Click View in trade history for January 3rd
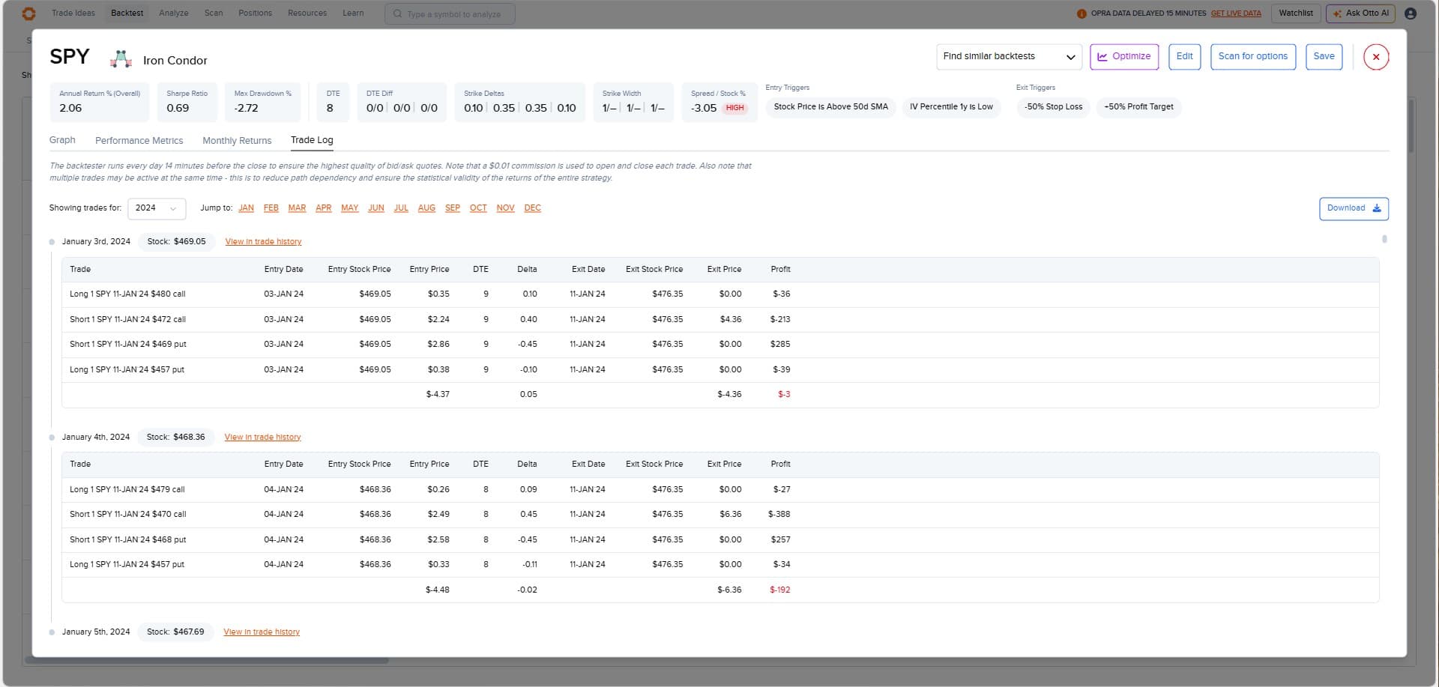Viewport: 1439px width, 687px height. 263,242
